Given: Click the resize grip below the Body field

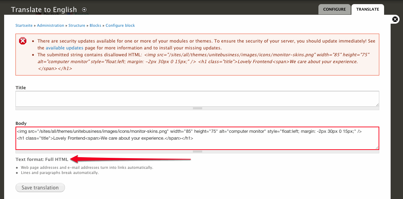Looking at the screenshot, I should click(197, 151).
